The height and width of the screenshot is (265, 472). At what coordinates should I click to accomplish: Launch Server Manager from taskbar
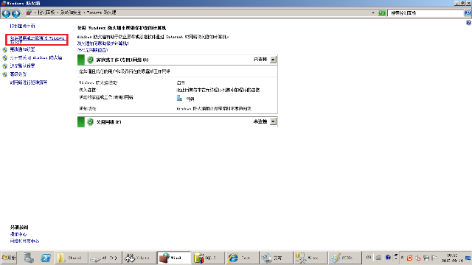pos(29,258)
